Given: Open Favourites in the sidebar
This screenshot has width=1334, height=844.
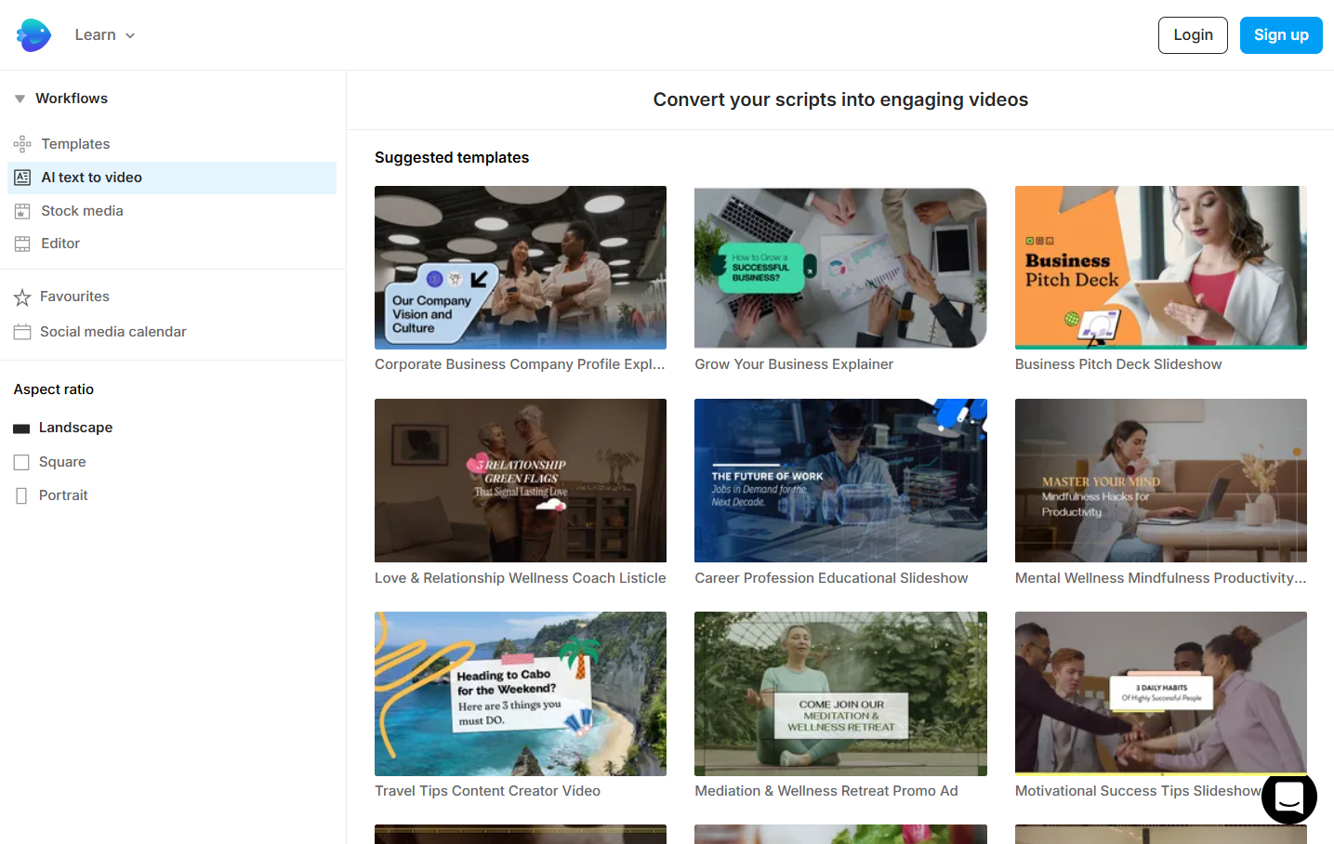Looking at the screenshot, I should pos(74,297).
